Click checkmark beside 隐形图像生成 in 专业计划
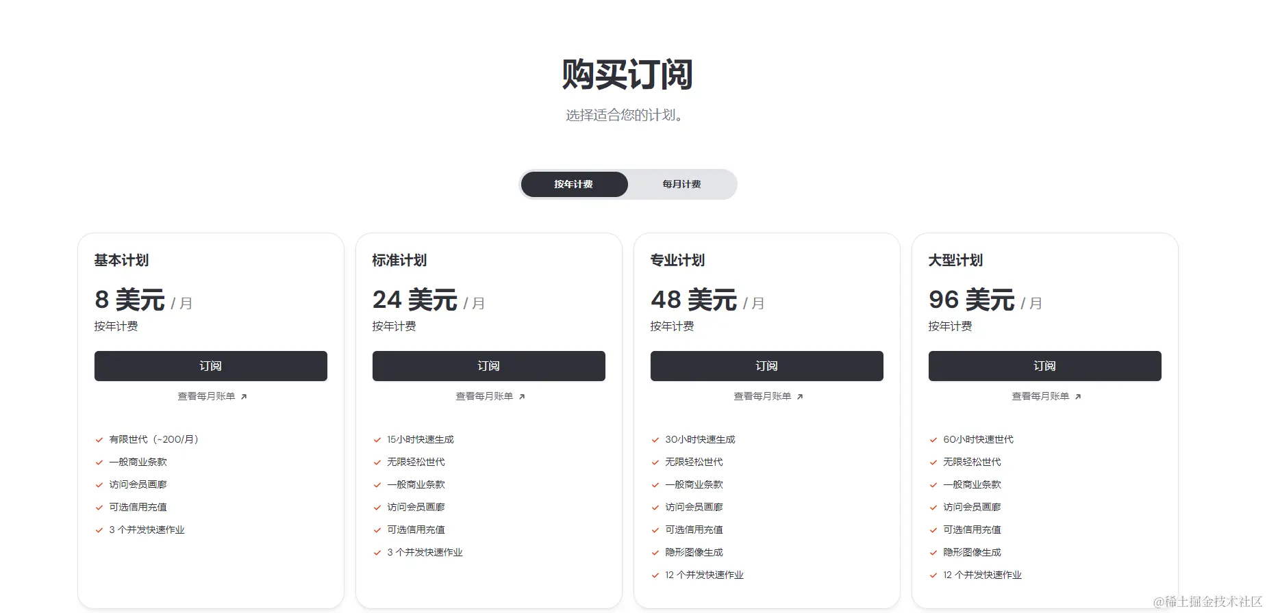This screenshot has height=613, width=1267. [655, 553]
